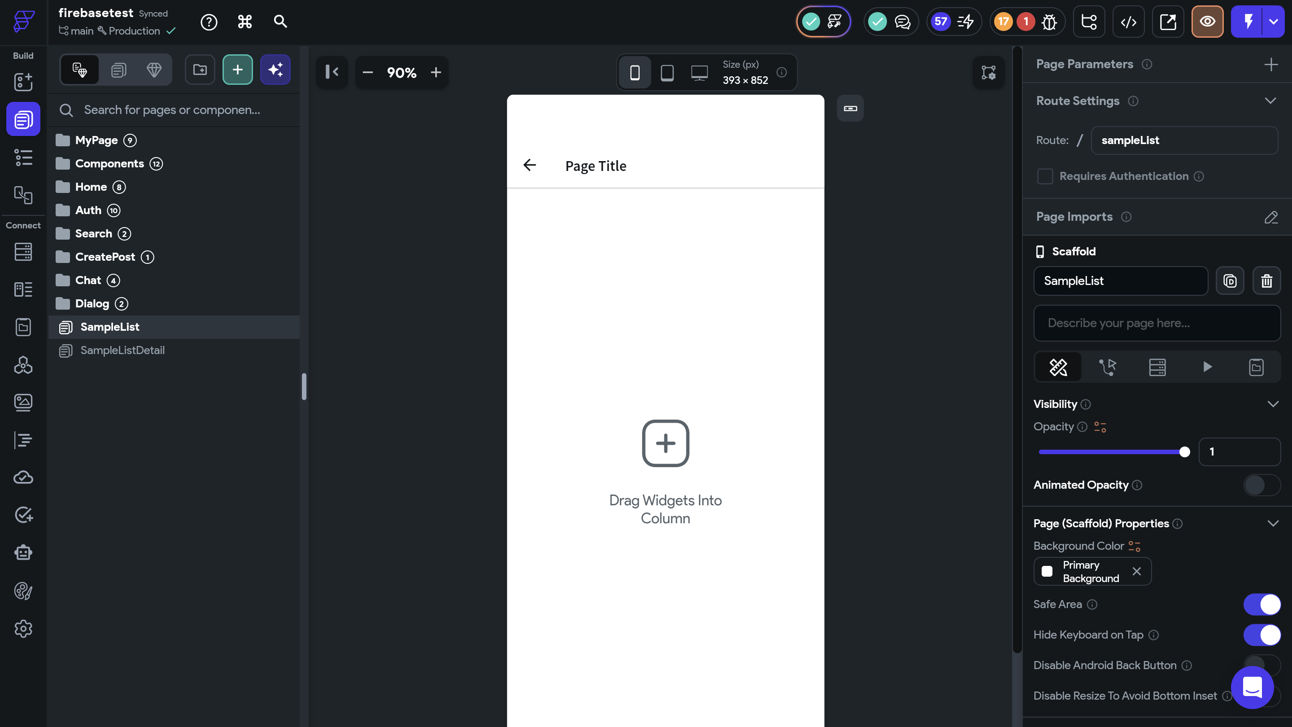Switch to the Actions tab in properties
This screenshot has height=727, width=1292.
1108,367
